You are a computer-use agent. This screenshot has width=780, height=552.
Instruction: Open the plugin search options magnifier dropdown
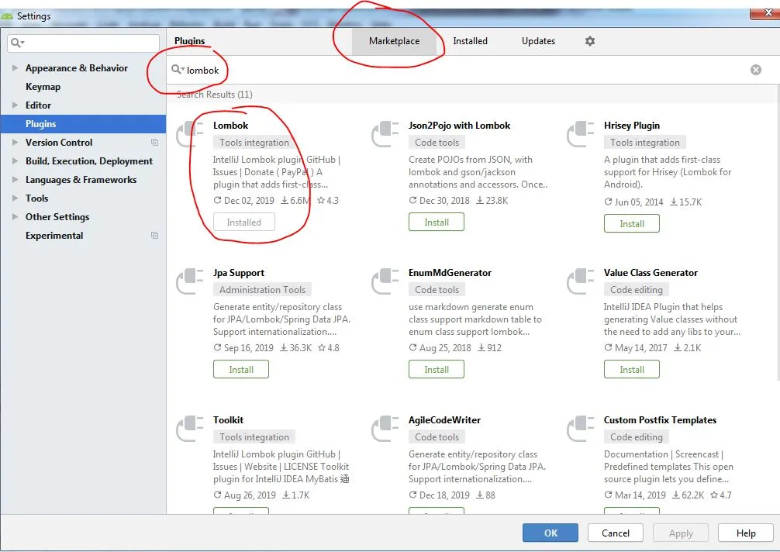(178, 70)
